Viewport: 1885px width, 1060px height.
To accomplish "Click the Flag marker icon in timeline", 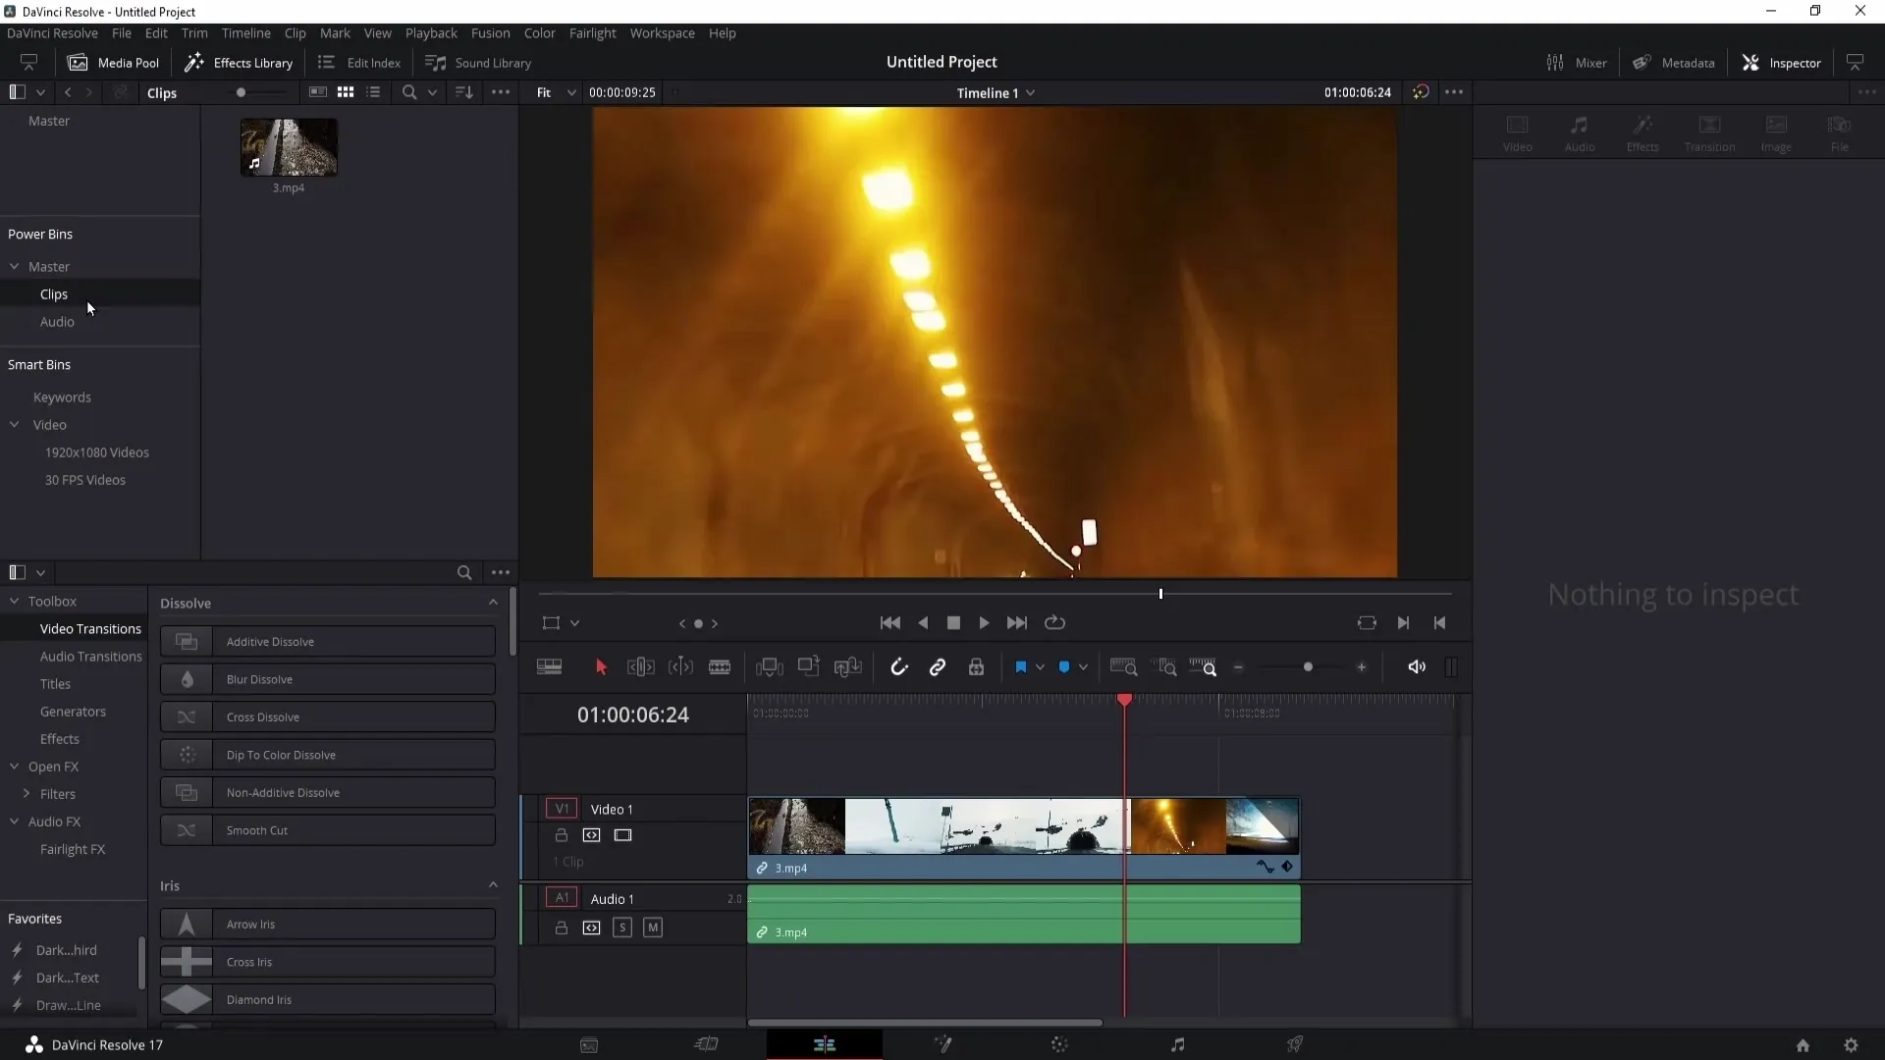I will (x=1020, y=666).
